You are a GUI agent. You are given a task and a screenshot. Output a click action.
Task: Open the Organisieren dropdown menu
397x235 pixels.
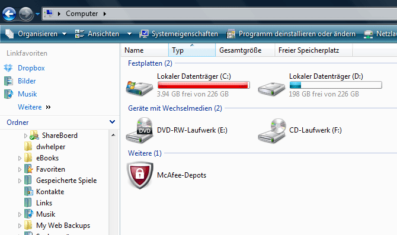click(x=36, y=34)
